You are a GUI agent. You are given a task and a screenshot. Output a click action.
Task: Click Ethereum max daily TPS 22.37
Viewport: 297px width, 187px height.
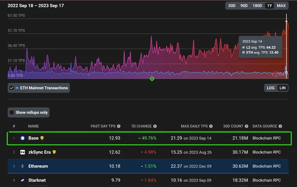177,166
